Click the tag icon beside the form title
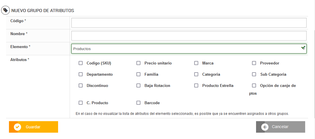This screenshot has height=139, width=315. pyautogui.click(x=5, y=10)
